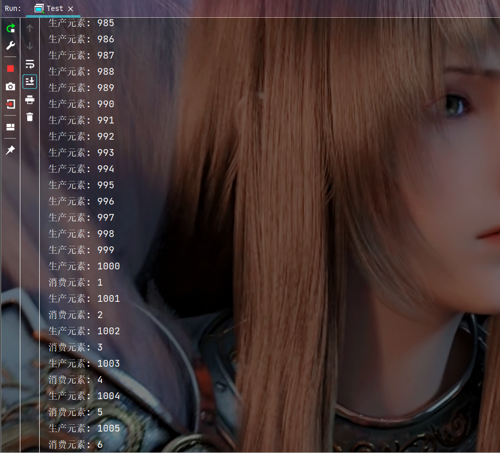Click console line 生产元素: 994
Screen dimensions: 500x453
tap(82, 169)
